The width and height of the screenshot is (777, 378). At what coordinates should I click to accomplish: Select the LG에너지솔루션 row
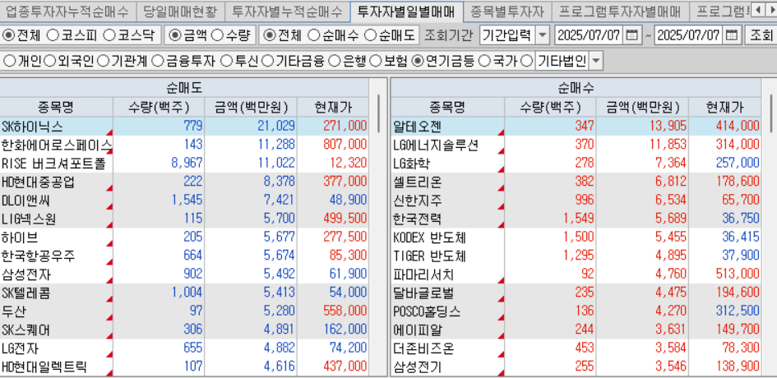click(576, 145)
